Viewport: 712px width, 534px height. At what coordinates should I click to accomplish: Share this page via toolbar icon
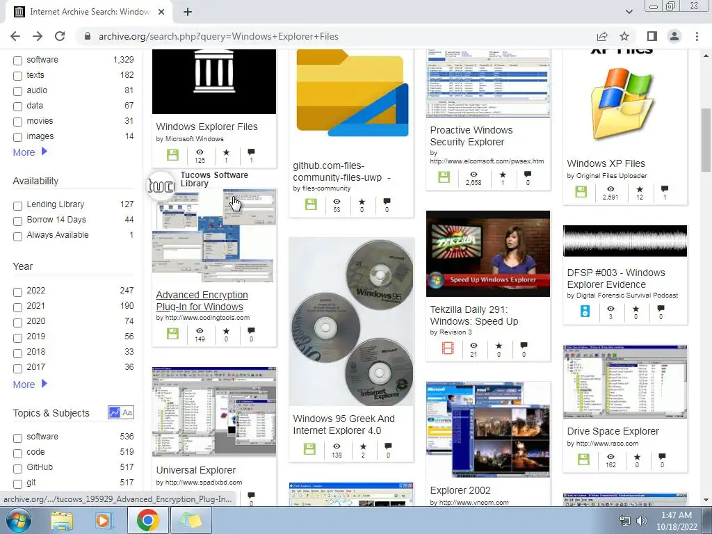[x=602, y=36]
